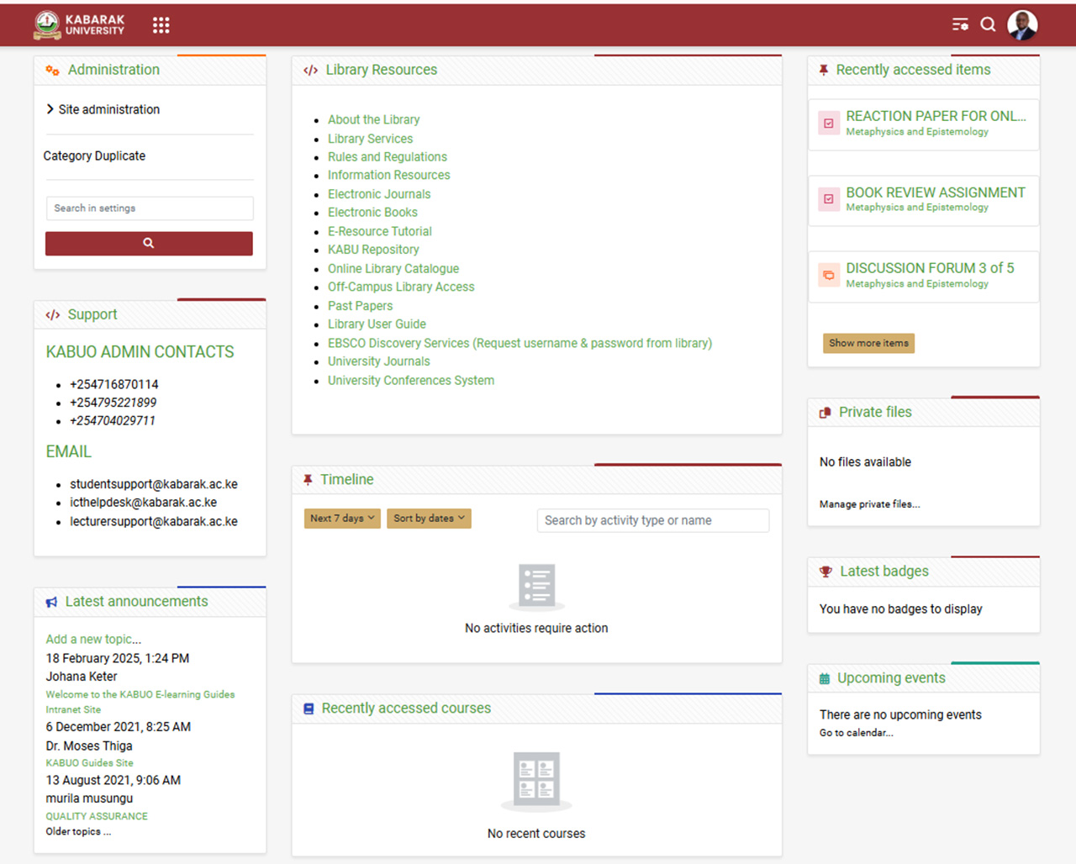Screen dimensions: 1076x864
Task: Open Manage private files link
Action: [869, 504]
